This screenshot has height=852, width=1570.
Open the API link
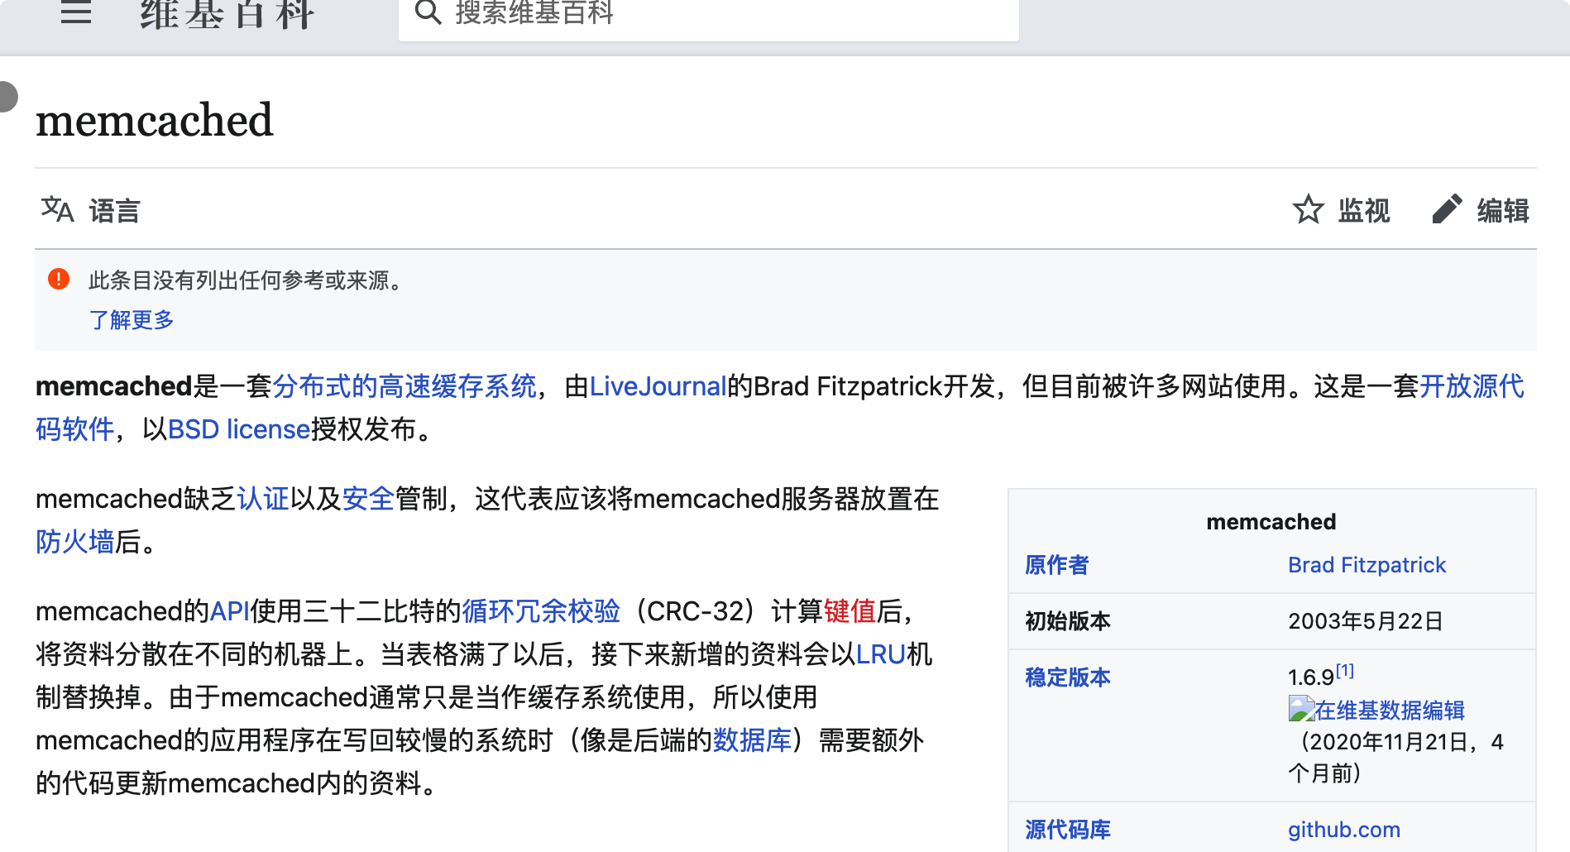(x=230, y=611)
